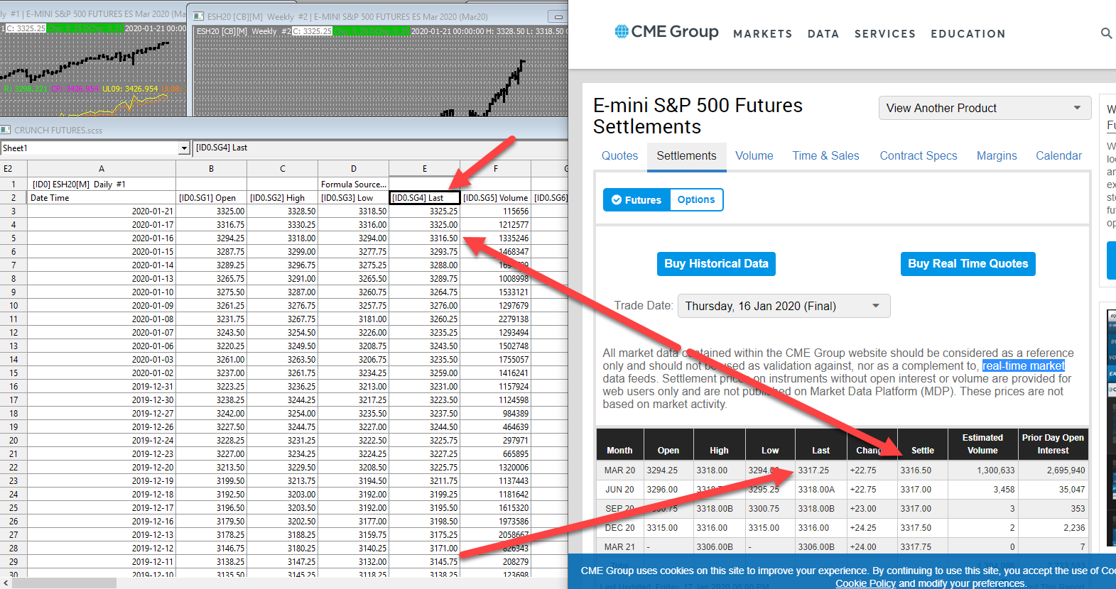This screenshot has width=1116, height=589.
Task: Select column E header in spreadsheet
Action: (x=425, y=169)
